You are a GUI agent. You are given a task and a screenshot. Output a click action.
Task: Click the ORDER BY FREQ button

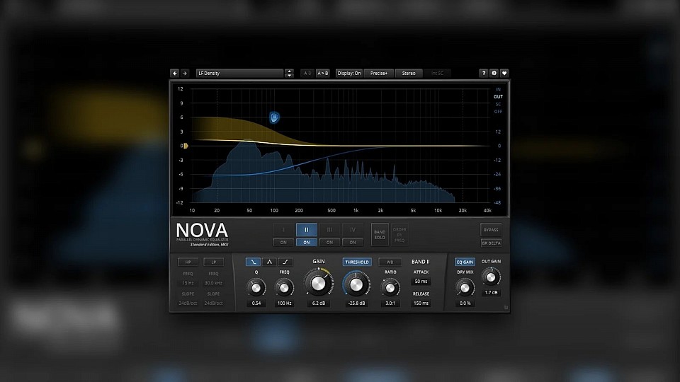coord(399,235)
